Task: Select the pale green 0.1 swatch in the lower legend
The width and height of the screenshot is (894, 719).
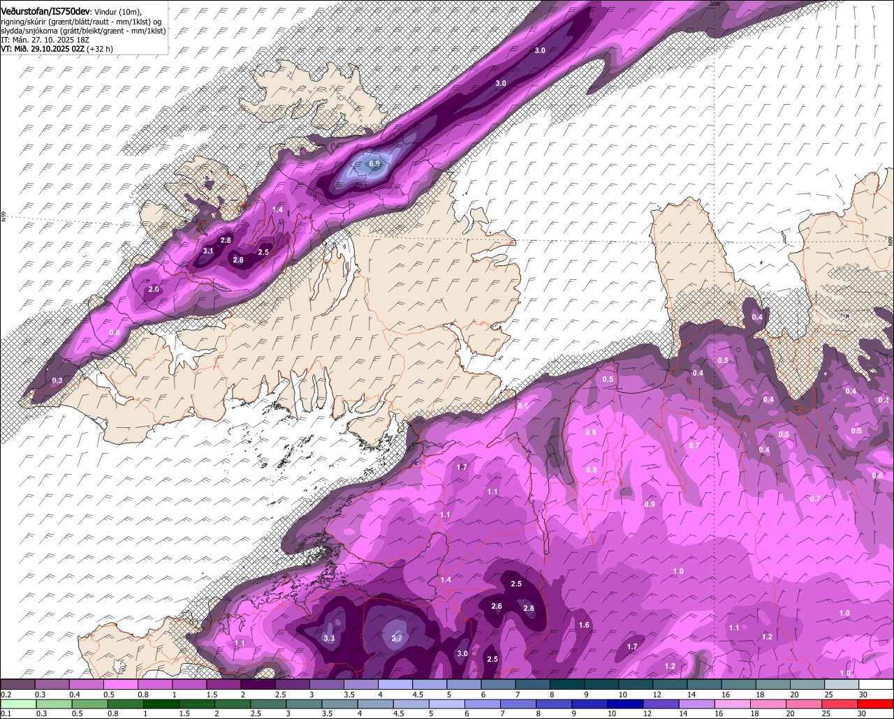Action: tap(17, 704)
